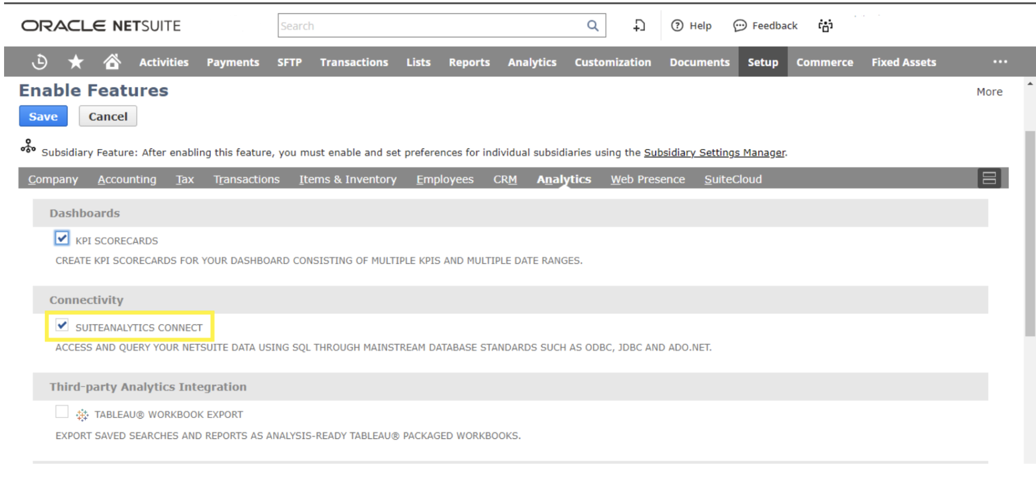Click the subsidiary feature hierarchy icon

tap(28, 146)
